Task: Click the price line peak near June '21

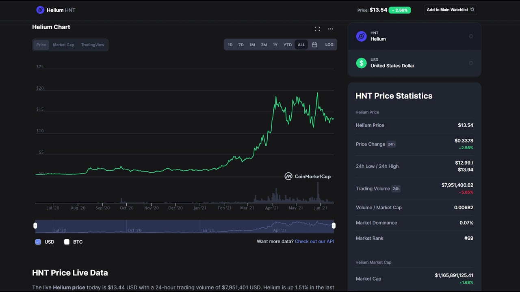Action: click(x=317, y=93)
